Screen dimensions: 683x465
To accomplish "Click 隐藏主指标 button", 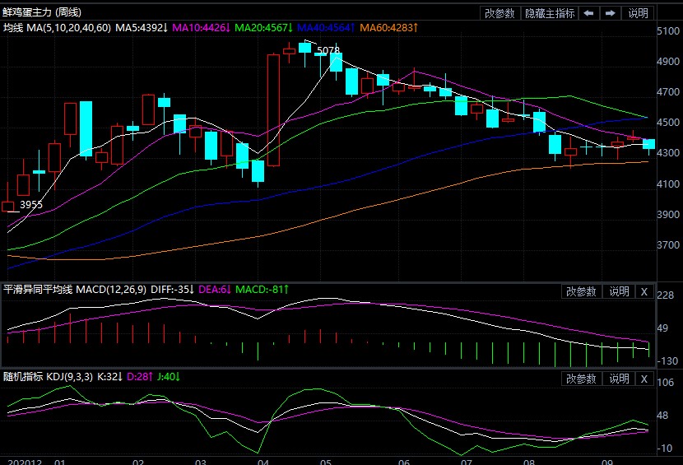I will (x=549, y=13).
